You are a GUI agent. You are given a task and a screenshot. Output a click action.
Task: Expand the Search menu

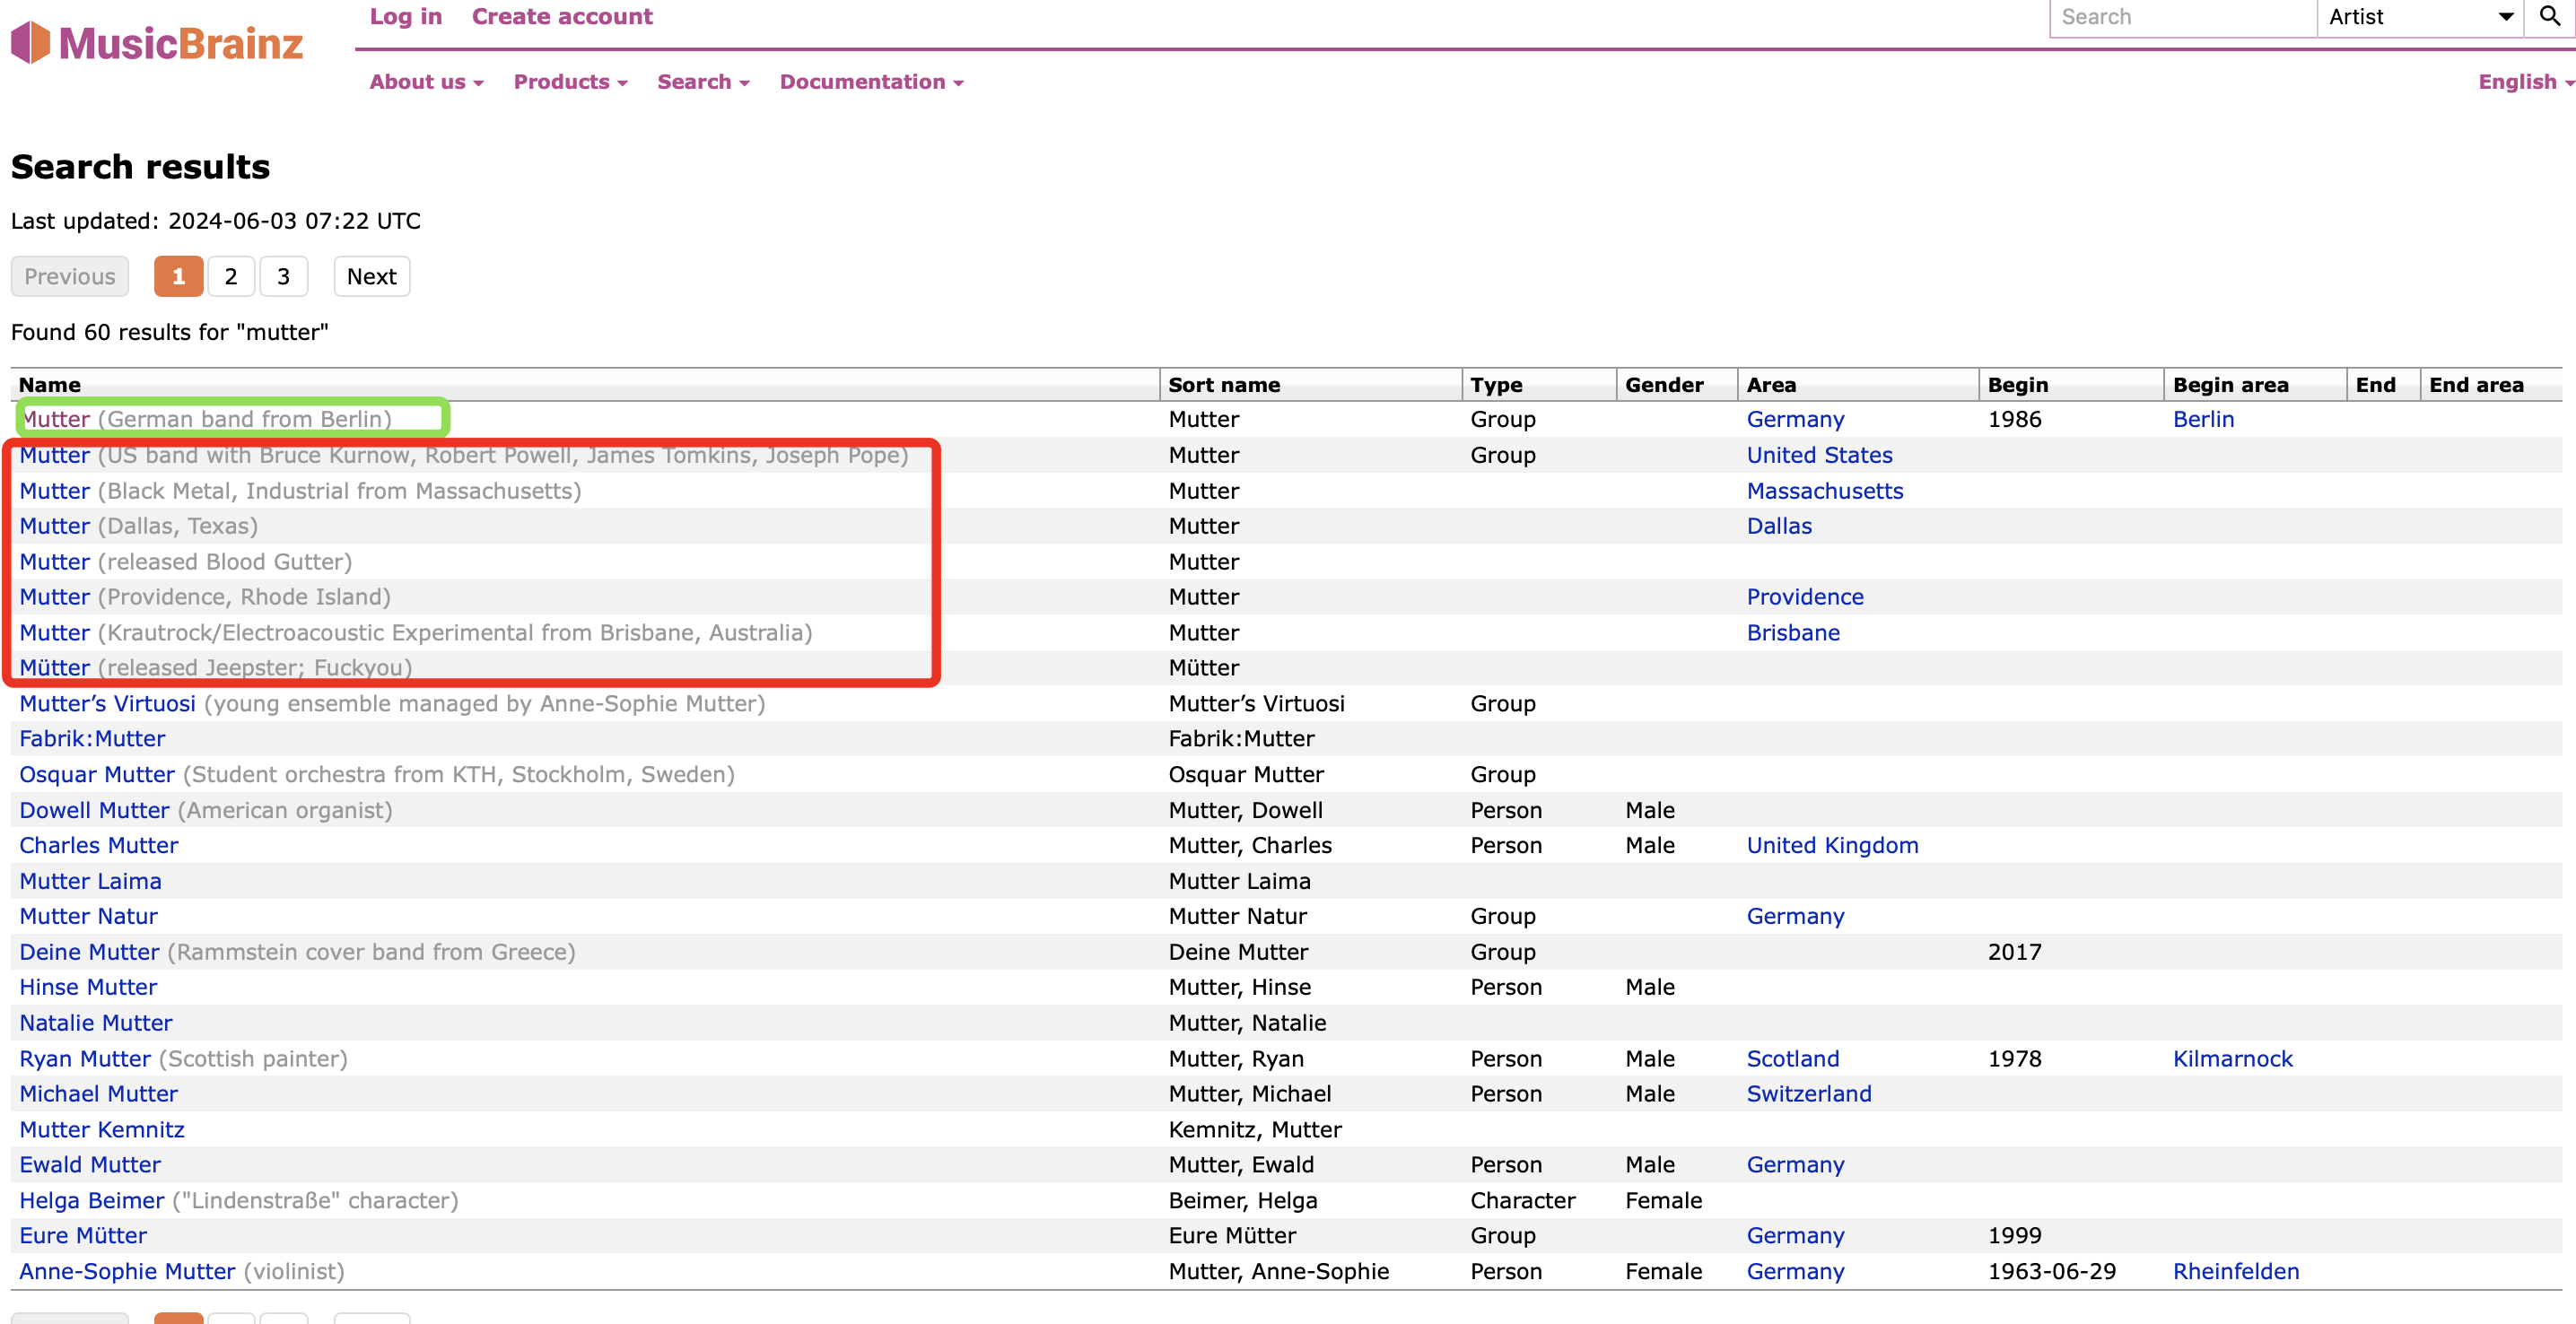point(703,82)
